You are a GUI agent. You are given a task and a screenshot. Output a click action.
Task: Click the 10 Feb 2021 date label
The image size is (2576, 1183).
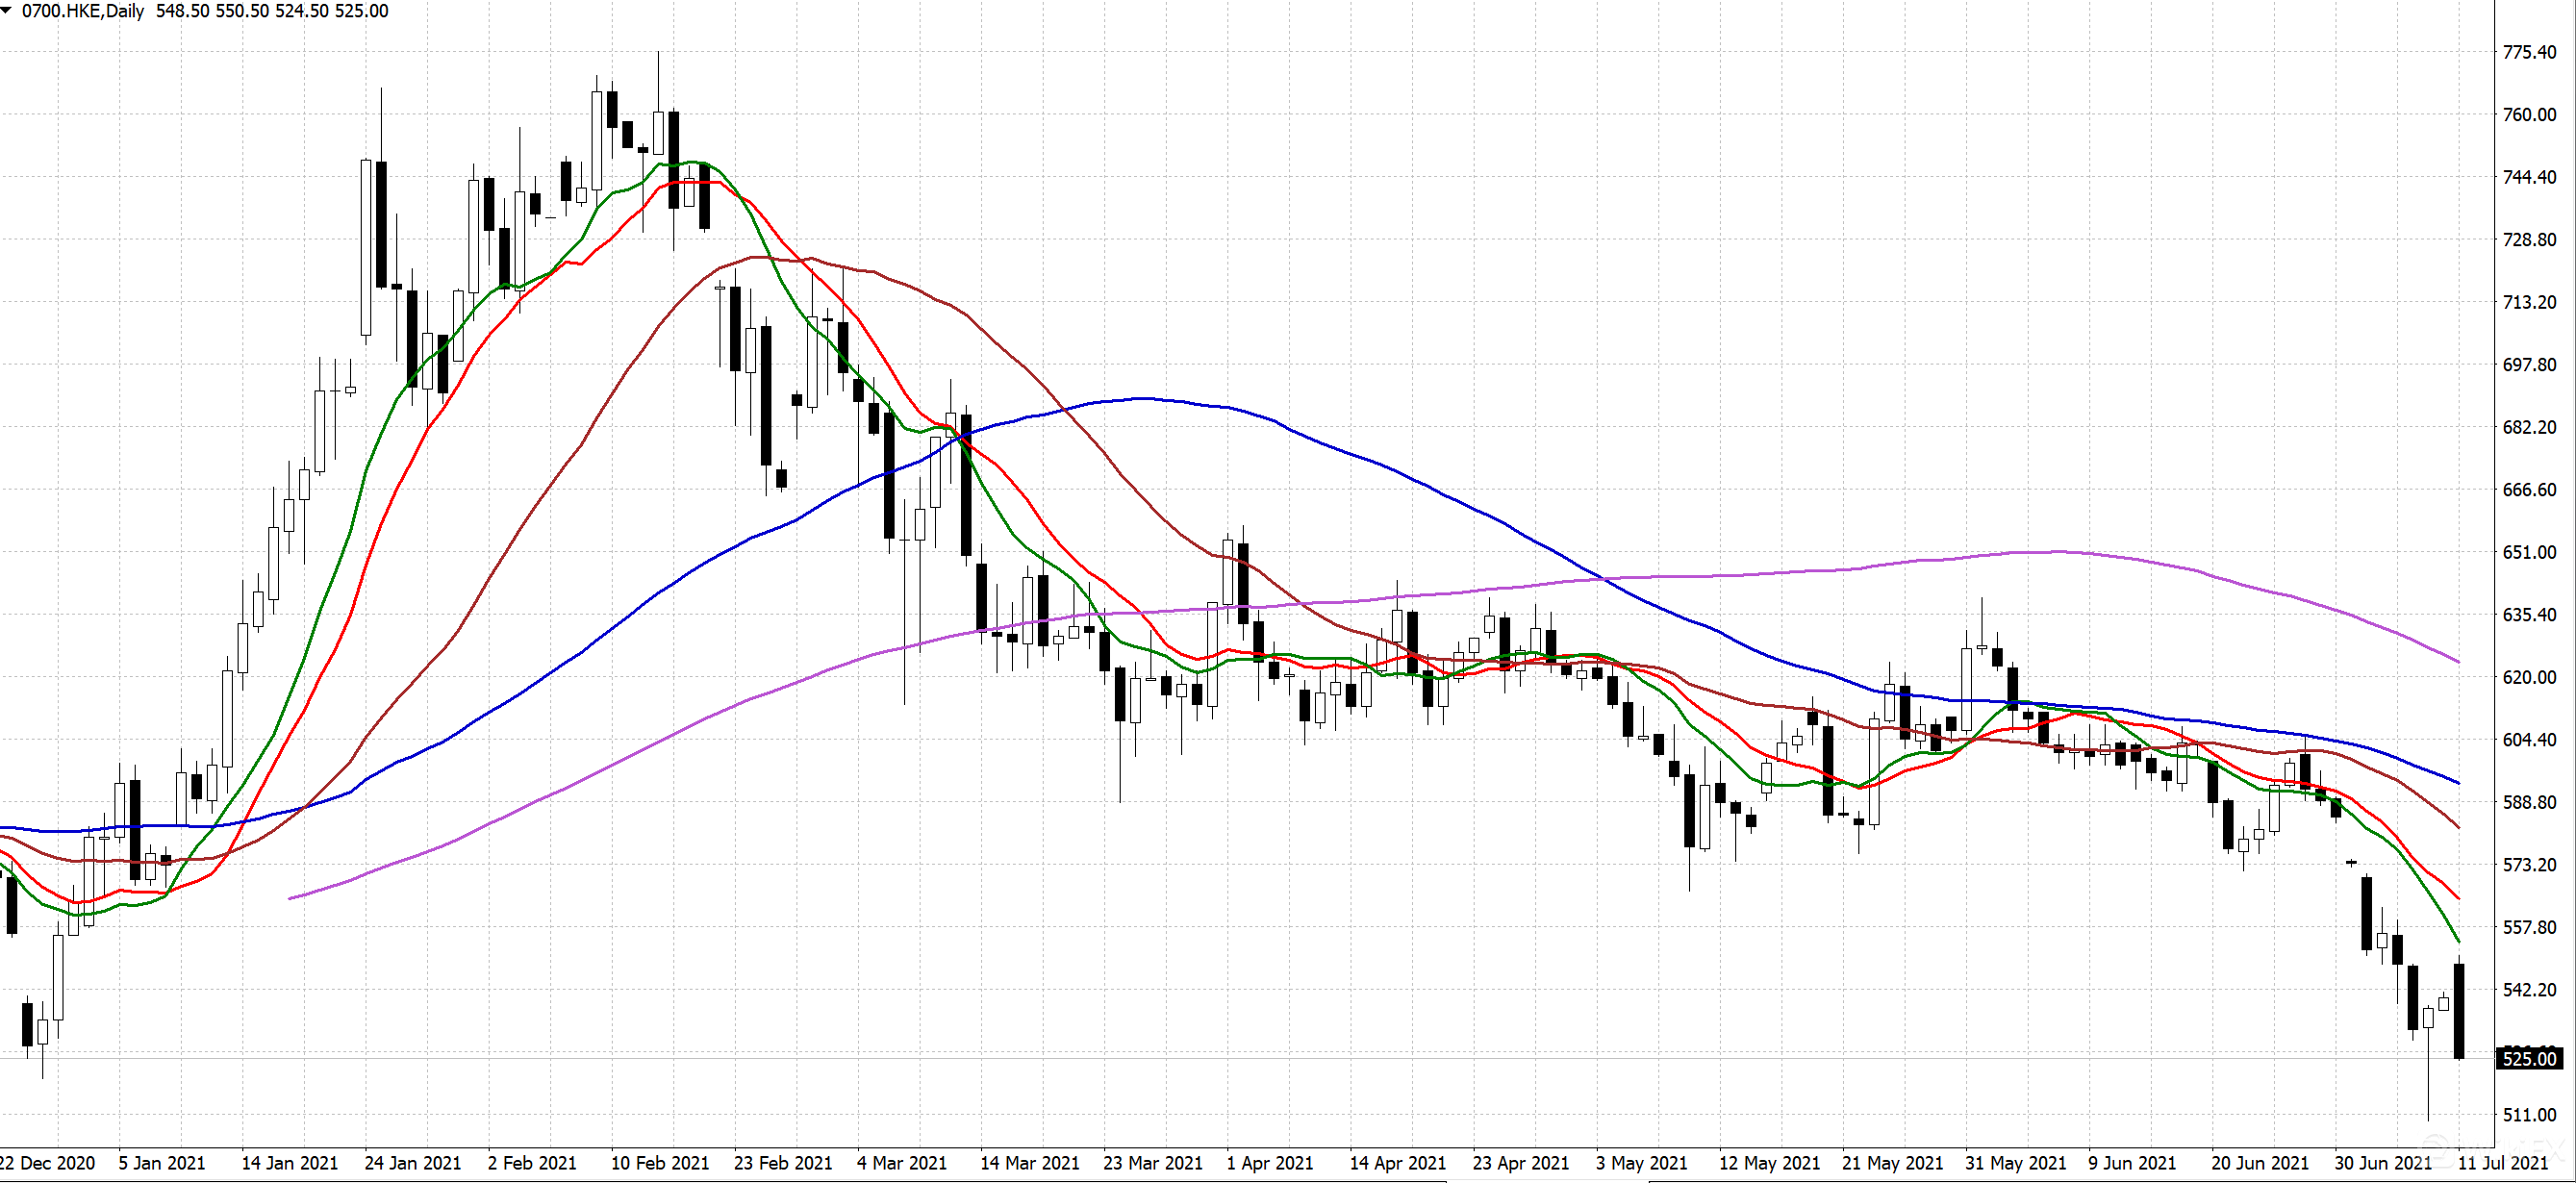pos(659,1163)
